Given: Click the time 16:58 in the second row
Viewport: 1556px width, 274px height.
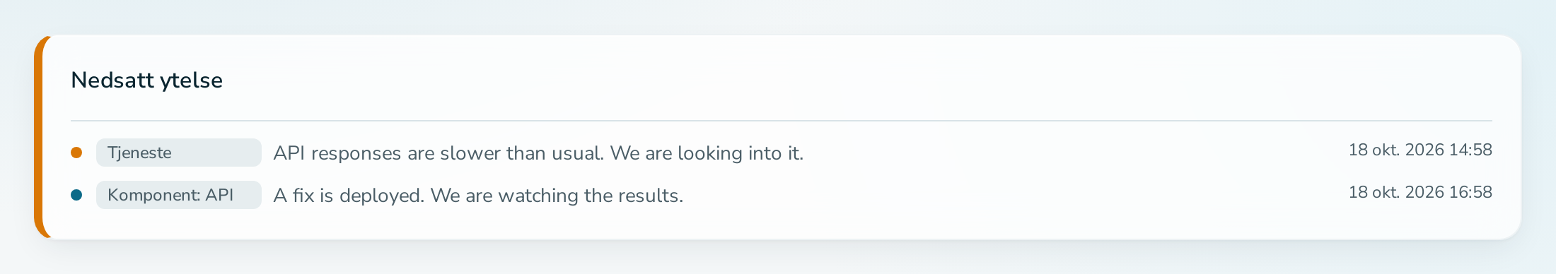Looking at the screenshot, I should 1470,192.
